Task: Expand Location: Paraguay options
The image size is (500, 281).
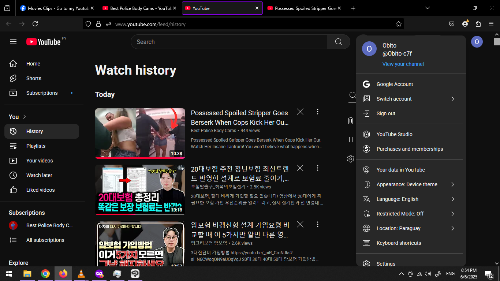Action: tap(410, 228)
